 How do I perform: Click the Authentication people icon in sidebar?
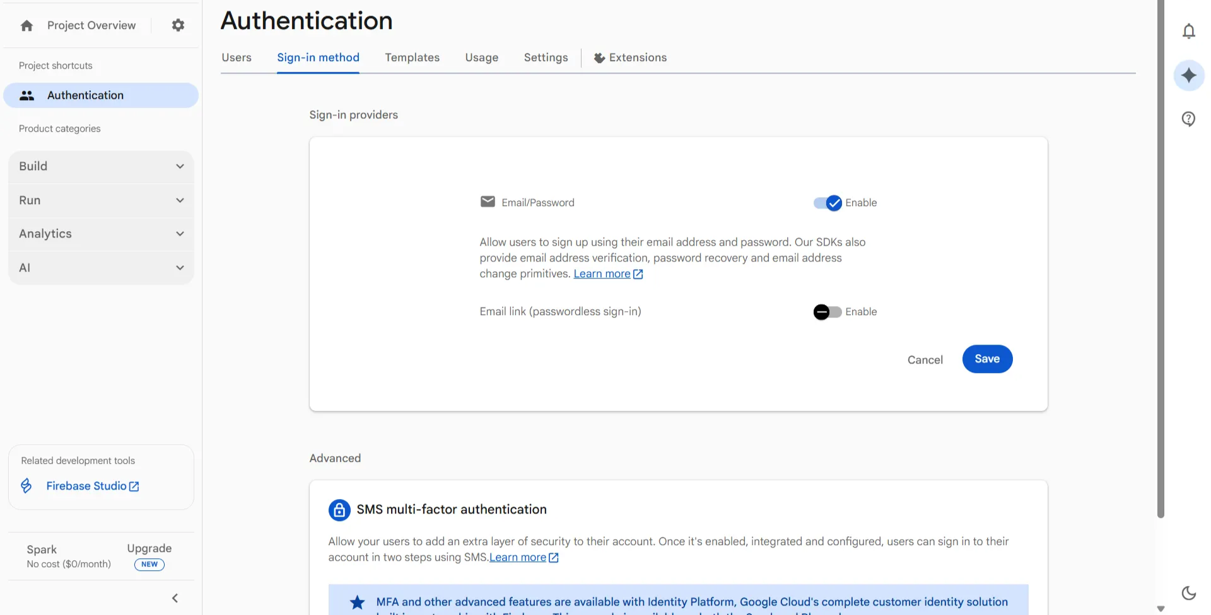[26, 95]
